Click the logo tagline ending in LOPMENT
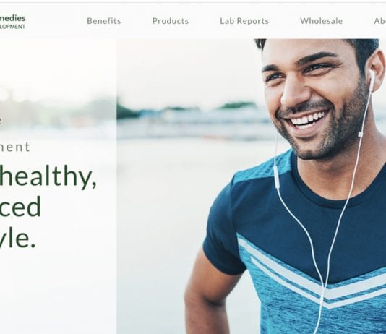386x334 pixels. [x=12, y=27]
